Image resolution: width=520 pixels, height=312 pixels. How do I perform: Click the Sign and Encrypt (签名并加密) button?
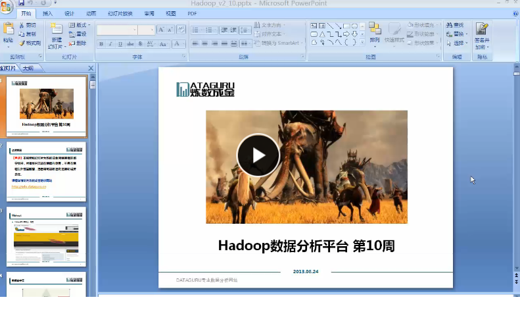click(x=482, y=36)
